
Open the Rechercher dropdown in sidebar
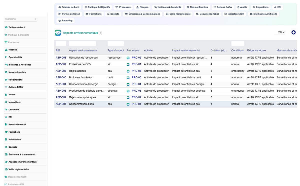20,19
